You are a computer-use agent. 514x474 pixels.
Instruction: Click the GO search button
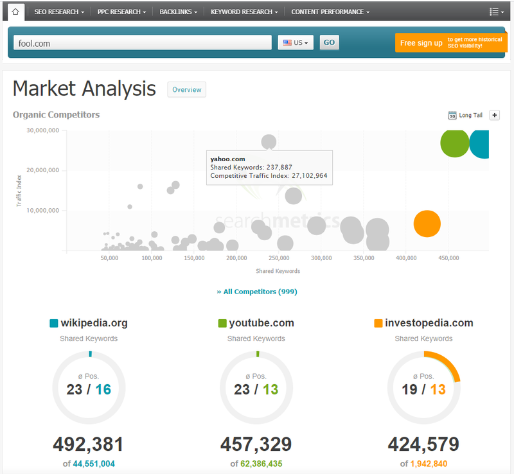tap(329, 42)
